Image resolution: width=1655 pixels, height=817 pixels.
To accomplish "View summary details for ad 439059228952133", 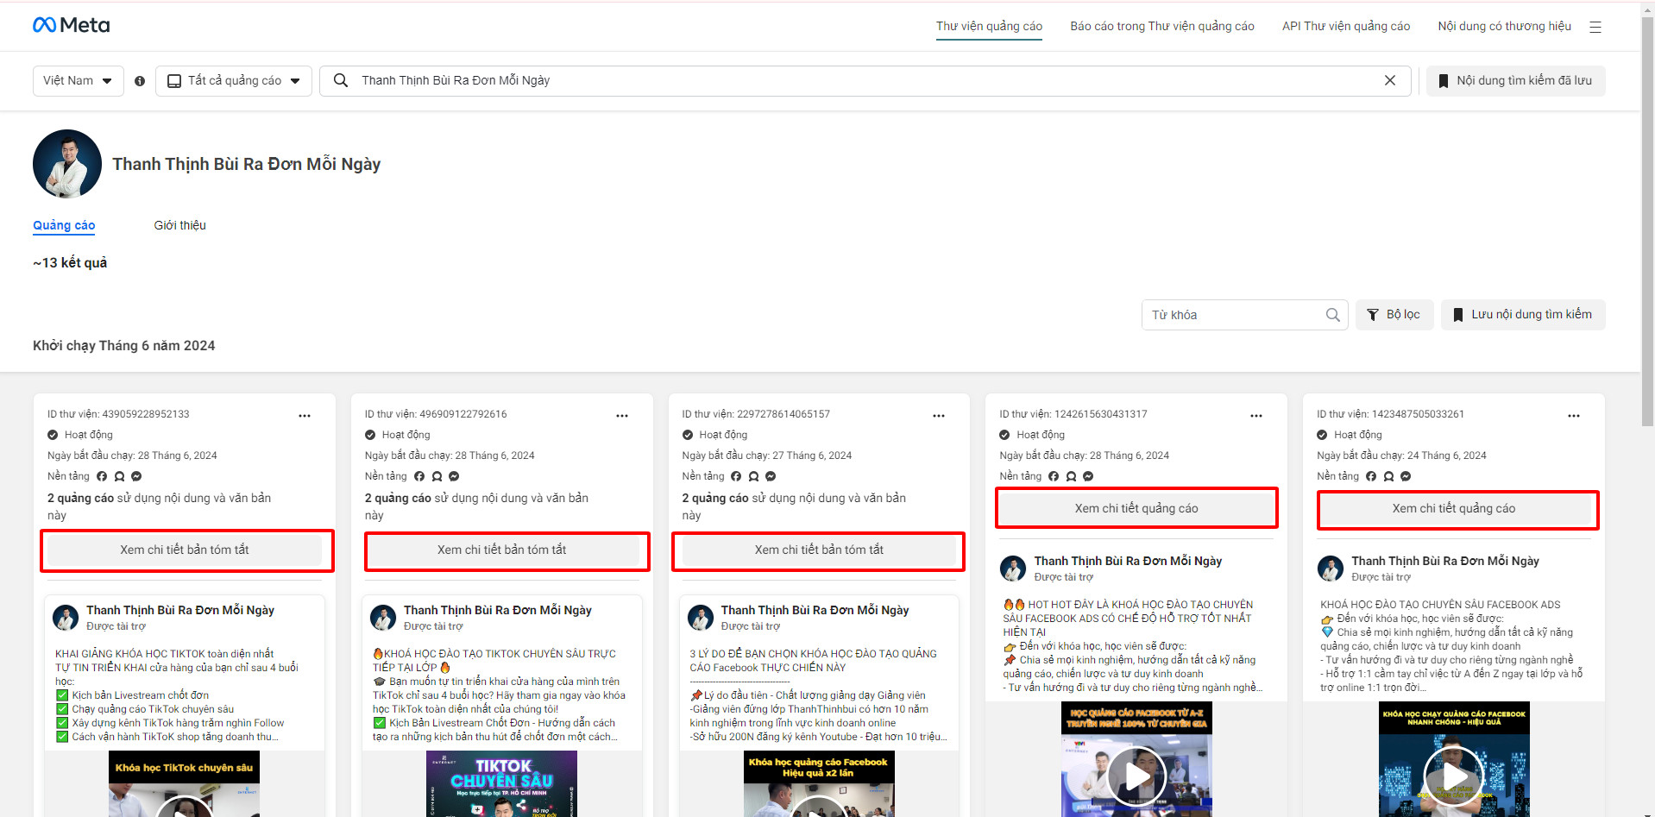I will [x=185, y=550].
